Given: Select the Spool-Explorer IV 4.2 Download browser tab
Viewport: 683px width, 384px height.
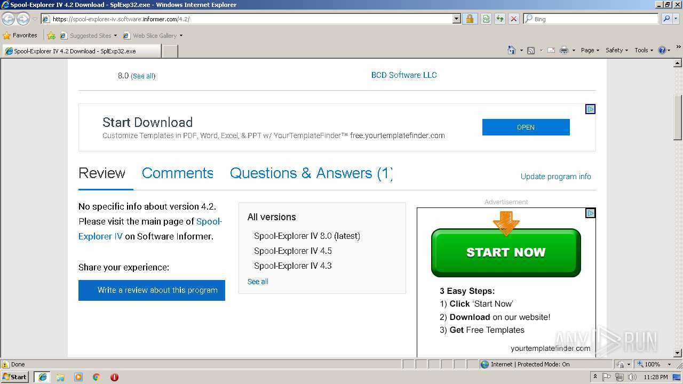Looking at the screenshot, I should tap(82, 51).
